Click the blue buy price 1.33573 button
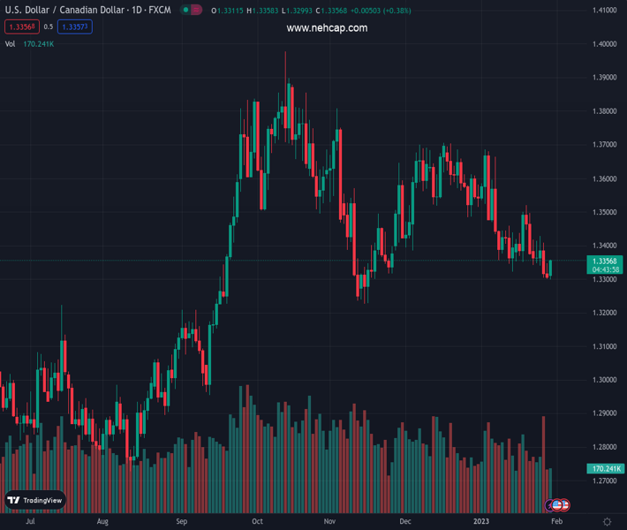The image size is (627, 530). (75, 27)
